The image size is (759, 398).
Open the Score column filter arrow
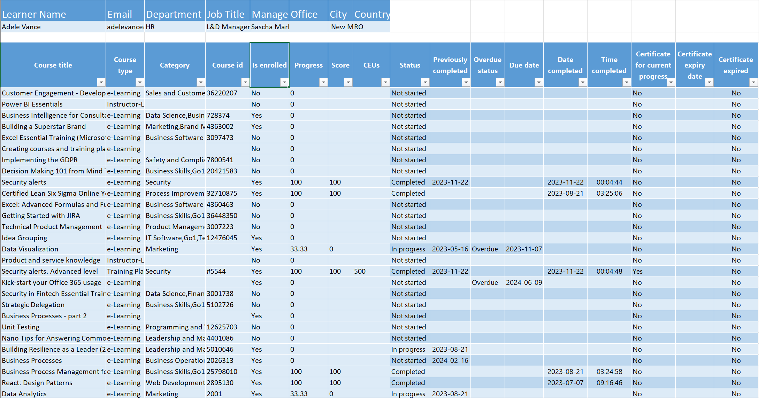point(348,83)
